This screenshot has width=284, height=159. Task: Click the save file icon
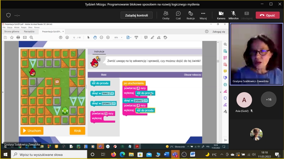tap(5, 37)
